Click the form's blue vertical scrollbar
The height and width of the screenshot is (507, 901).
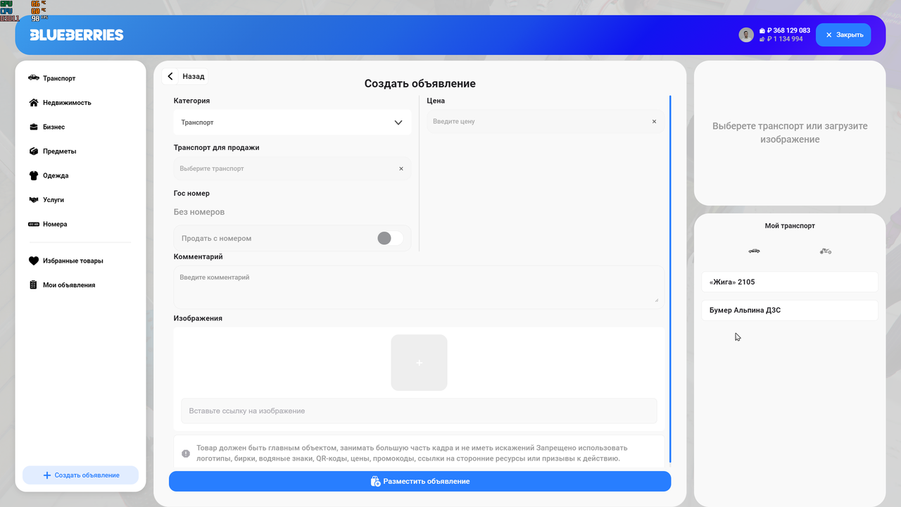click(x=671, y=279)
